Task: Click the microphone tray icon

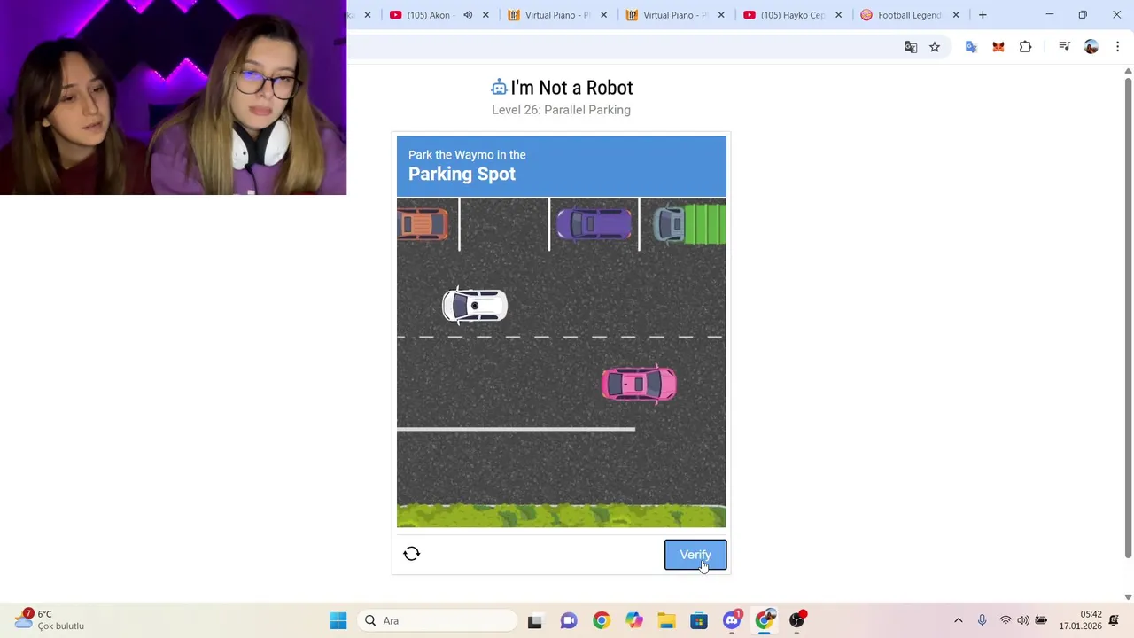Action: (x=982, y=620)
